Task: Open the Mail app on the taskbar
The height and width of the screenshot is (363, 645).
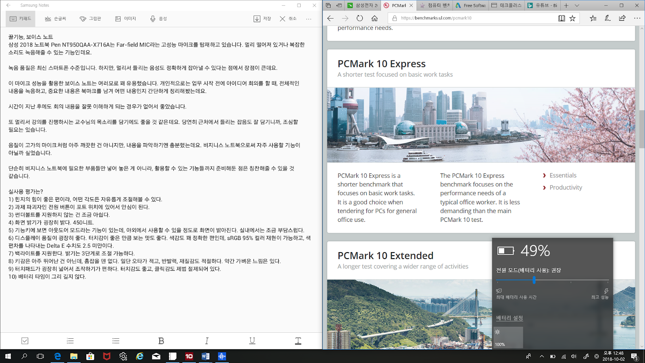Action: tap(156, 356)
